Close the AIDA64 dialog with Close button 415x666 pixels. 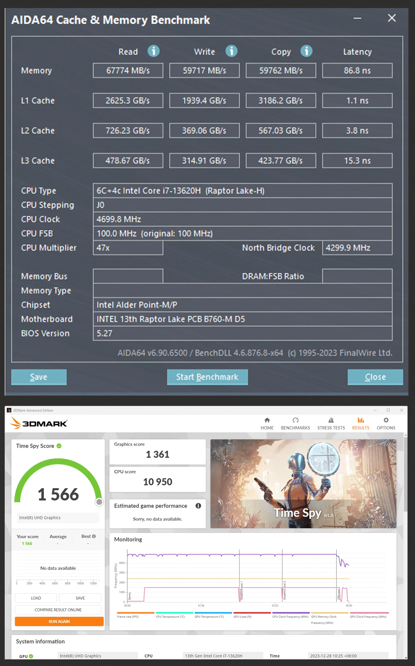[x=375, y=377]
